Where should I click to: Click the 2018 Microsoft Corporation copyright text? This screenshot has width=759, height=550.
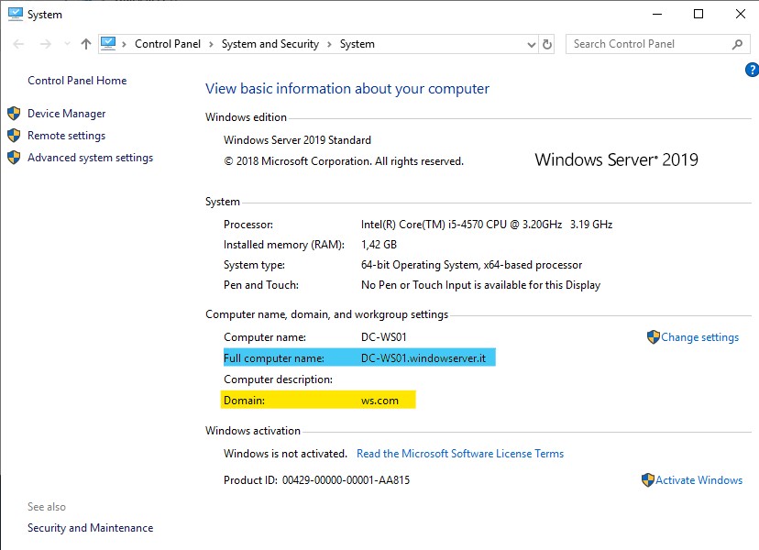point(344,161)
